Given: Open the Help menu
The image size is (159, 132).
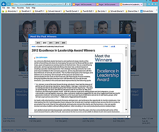Looking at the screenshot, I should coord(34,8).
